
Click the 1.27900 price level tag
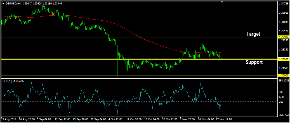click(284, 37)
